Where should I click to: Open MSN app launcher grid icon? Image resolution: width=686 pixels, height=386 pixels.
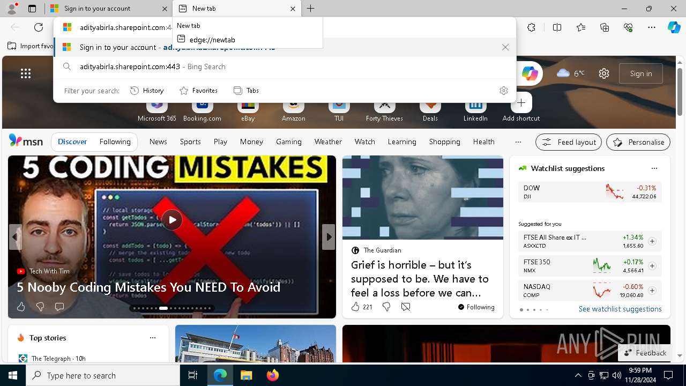click(x=26, y=73)
